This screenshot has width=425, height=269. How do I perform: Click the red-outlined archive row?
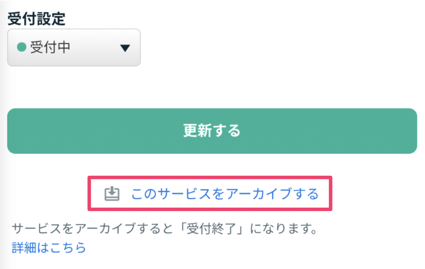coord(210,194)
